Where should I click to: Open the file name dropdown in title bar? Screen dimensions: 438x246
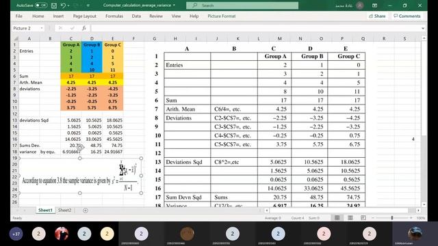point(175,5)
